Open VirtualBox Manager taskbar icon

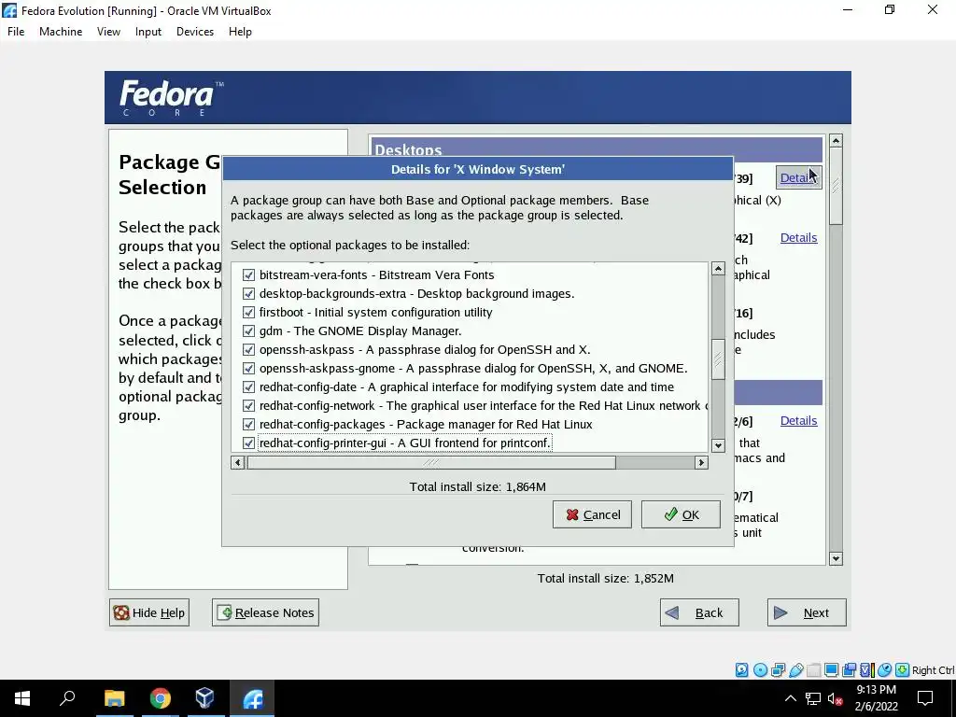pos(204,698)
